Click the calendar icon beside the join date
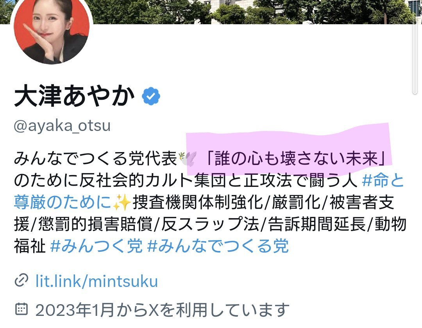 coord(21,309)
